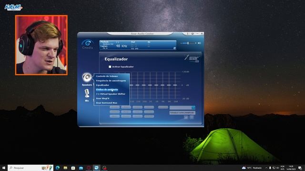Click the 48 KHz sample rate readout
The width and height of the screenshot is (305, 171).
[122, 46]
